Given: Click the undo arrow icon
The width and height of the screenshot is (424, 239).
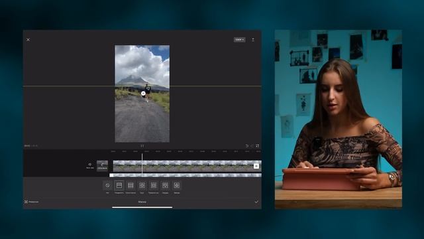Looking at the screenshot, I should (247, 146).
